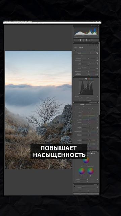Show Midtones-only view in Color Grading
This screenshot has height=216, width=121.
click(x=90, y=154)
